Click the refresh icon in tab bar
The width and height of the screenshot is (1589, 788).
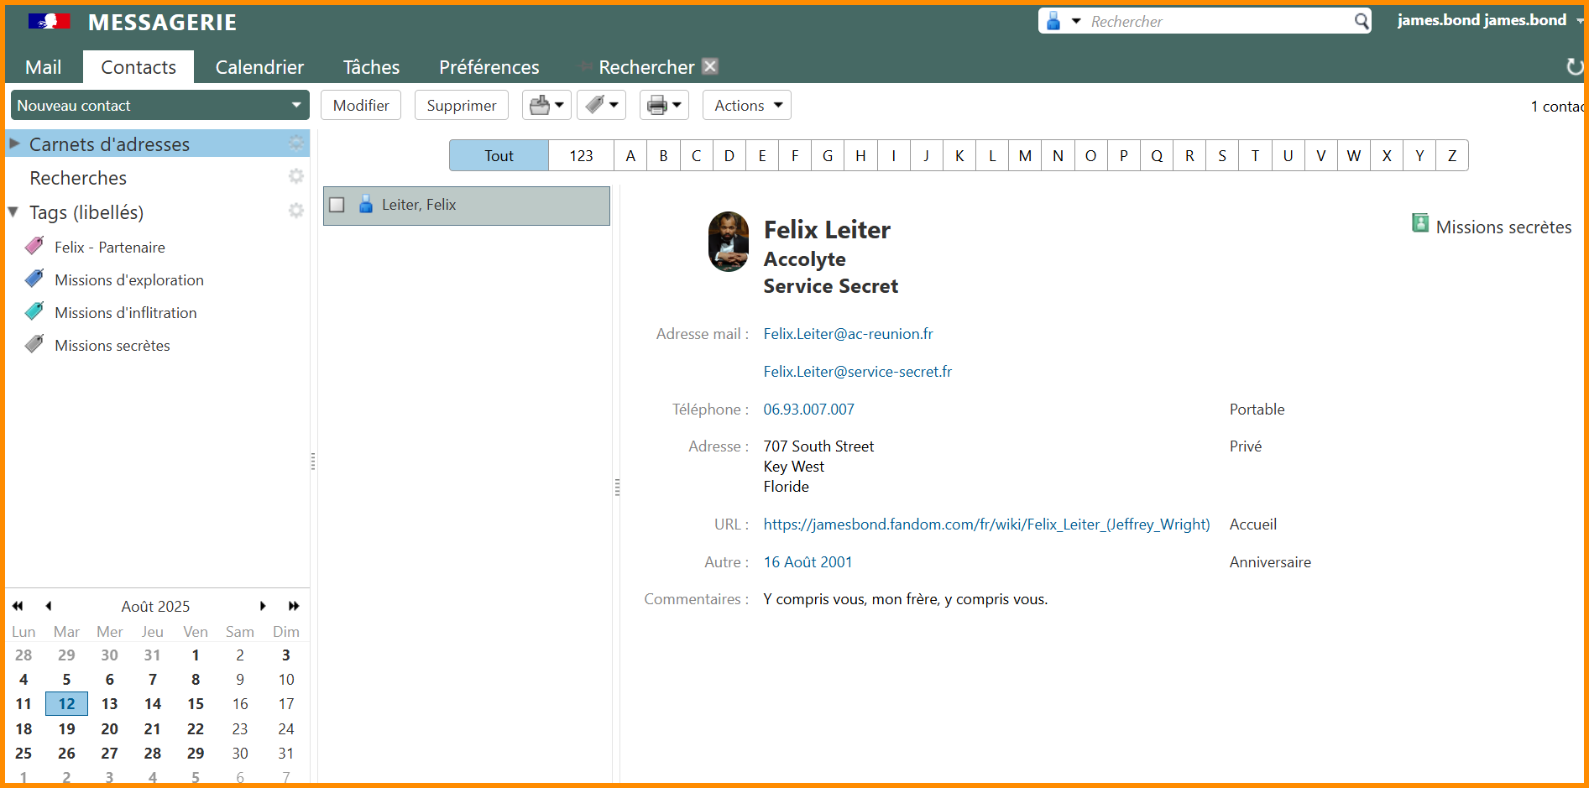pos(1574,67)
